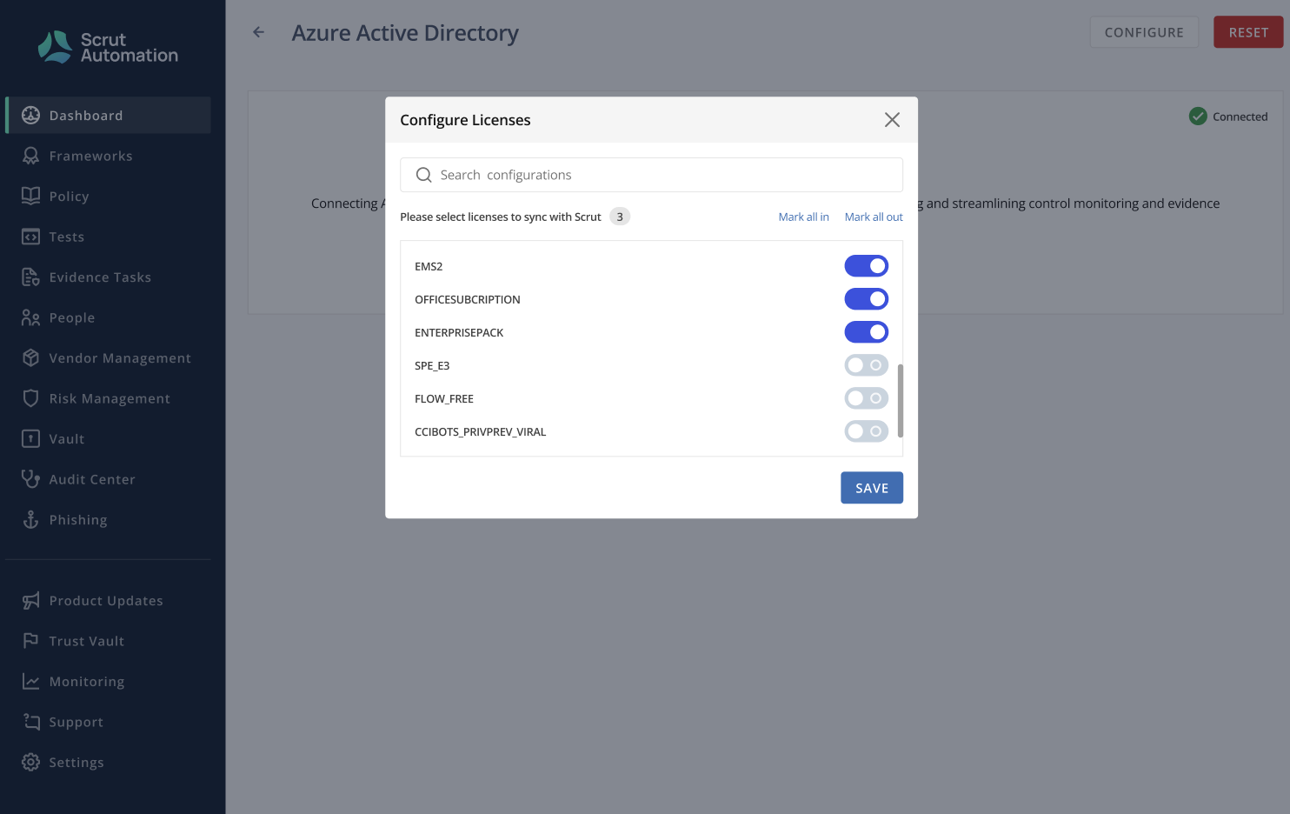Viewport: 1290px width, 814px height.
Task: Enable the SPE_E3 license toggle
Action: click(x=866, y=365)
